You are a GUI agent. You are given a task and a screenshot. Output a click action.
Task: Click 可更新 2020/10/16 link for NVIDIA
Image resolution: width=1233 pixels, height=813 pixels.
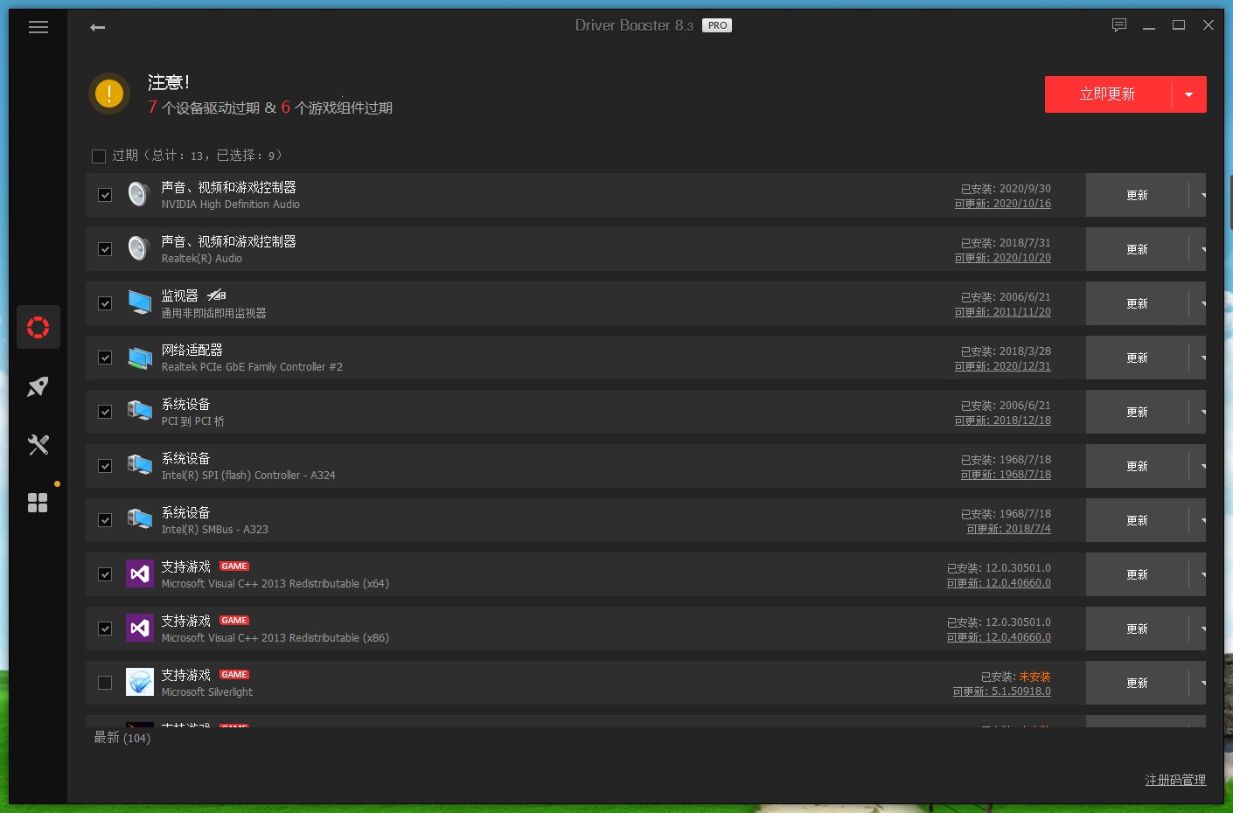point(1003,204)
